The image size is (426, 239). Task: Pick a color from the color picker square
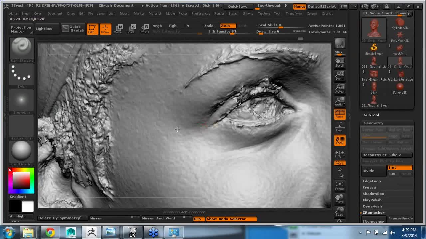click(21, 181)
